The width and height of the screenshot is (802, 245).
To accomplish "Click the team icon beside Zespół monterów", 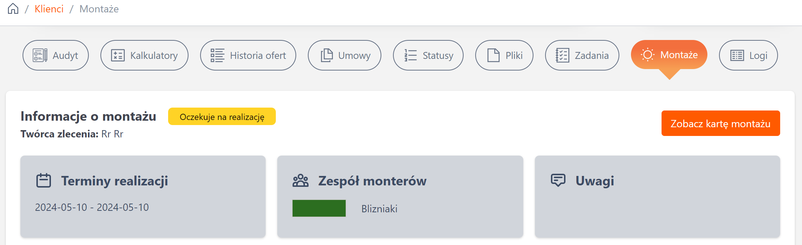I will pos(301,181).
